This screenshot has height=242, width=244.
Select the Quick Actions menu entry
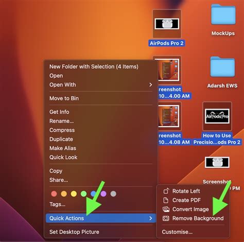(101, 218)
